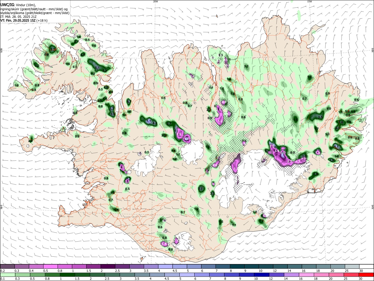
Task: Pick the 3 mm violet snow legend swatch
Action: point(137,267)
